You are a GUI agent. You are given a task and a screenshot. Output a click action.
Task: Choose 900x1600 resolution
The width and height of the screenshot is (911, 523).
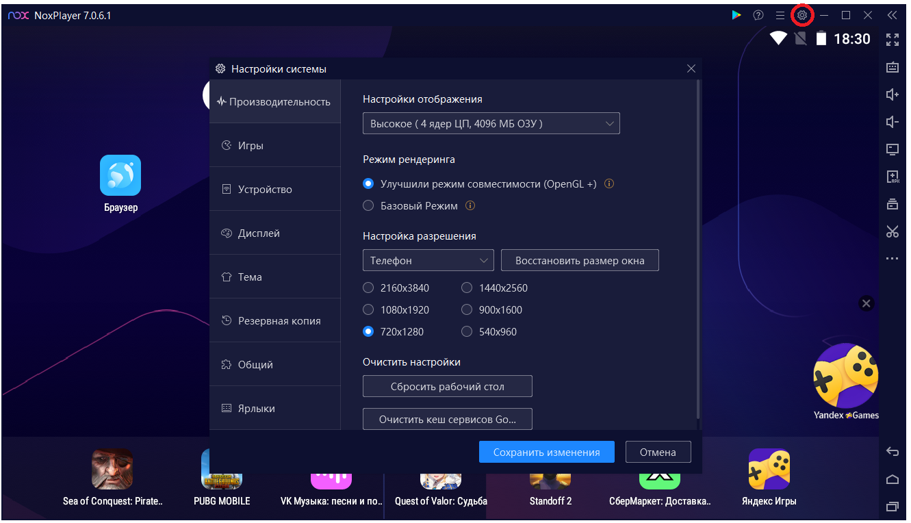click(467, 310)
